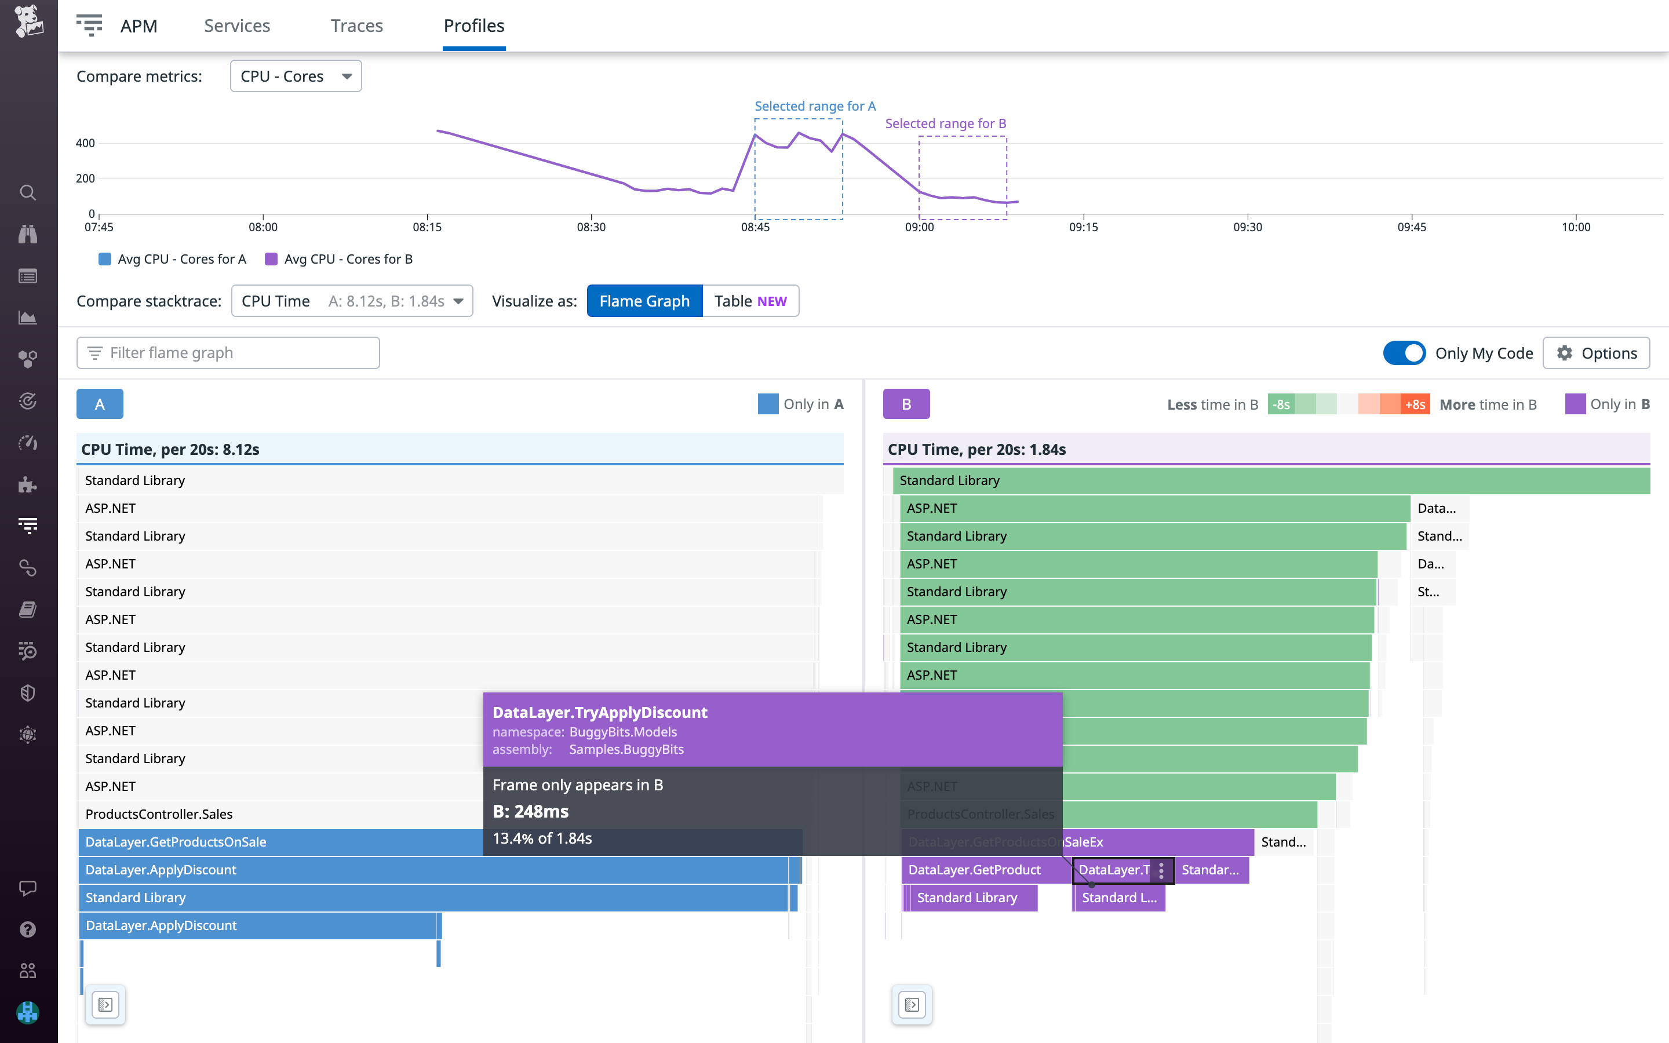Open the Compare stacktrace CPU Time dropdown

352,301
